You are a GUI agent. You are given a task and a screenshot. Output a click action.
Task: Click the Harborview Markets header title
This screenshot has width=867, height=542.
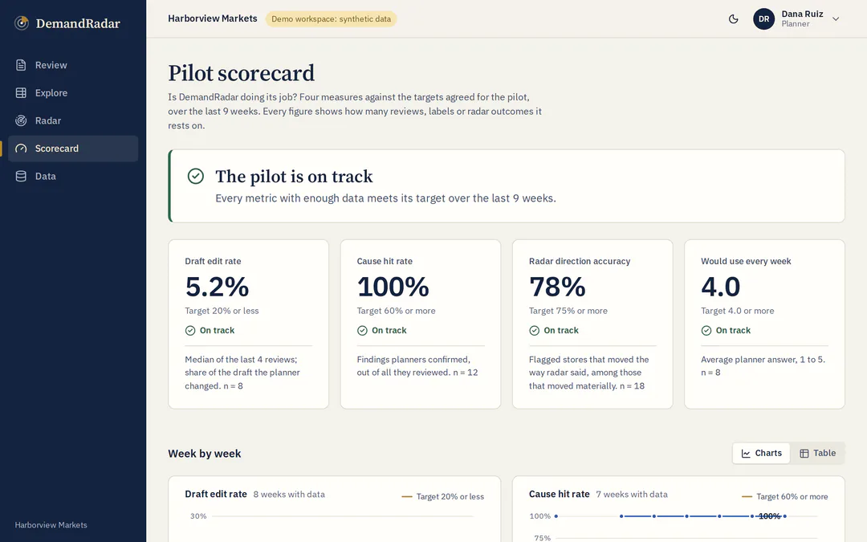pos(212,18)
